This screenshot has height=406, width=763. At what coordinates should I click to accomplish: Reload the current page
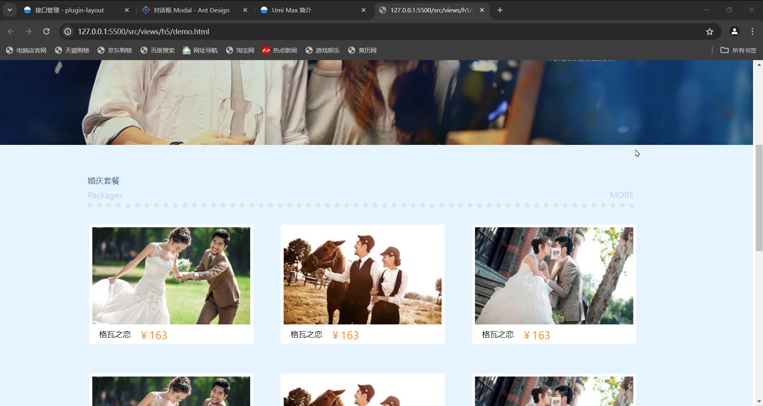coord(47,31)
